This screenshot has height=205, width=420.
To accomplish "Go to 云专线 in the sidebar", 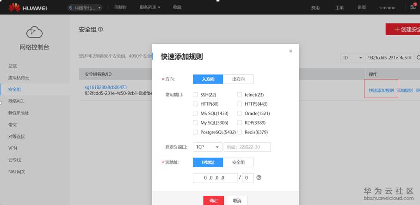I will (x=14, y=160).
